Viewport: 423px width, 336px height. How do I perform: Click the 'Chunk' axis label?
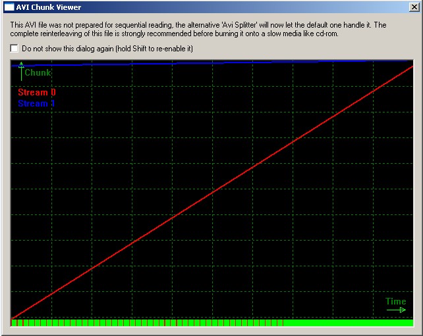[x=38, y=73]
